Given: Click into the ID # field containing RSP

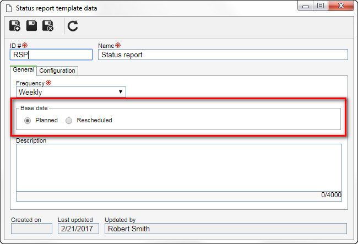Looking at the screenshot, I should [x=51, y=55].
